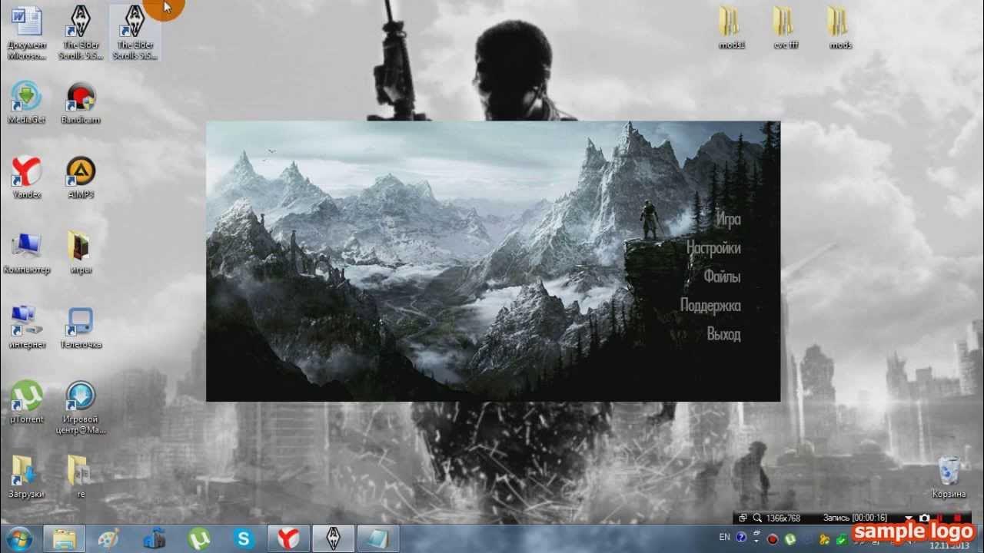Exit the launcher with Выход
The image size is (984, 553).
[723, 334]
